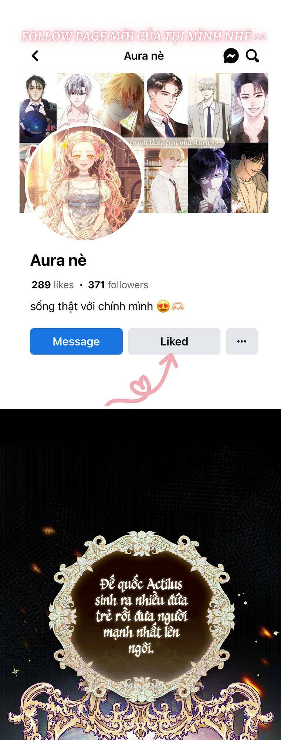Open the three-dots more options button
The width and height of the screenshot is (281, 740).
pos(242,341)
